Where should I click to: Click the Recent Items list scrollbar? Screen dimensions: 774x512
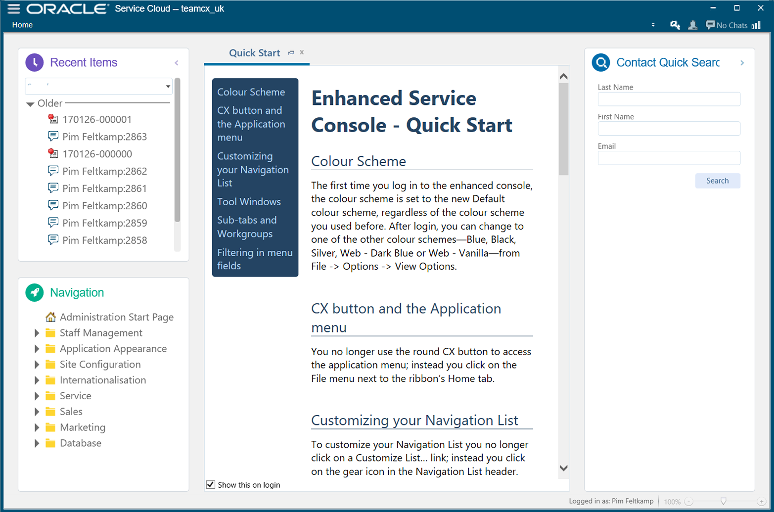(x=177, y=150)
